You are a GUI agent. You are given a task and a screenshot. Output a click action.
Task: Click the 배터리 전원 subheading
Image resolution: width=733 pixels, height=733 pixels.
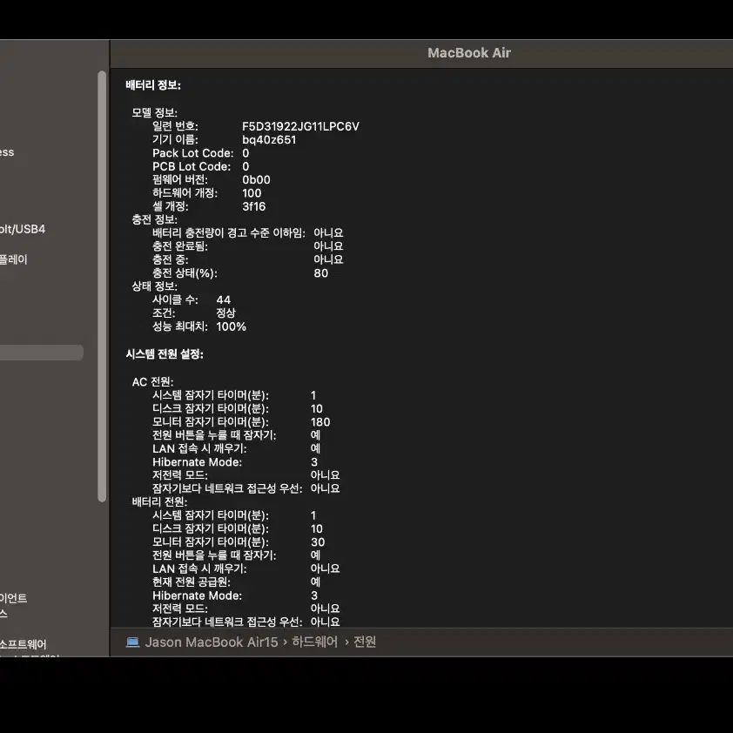(159, 502)
